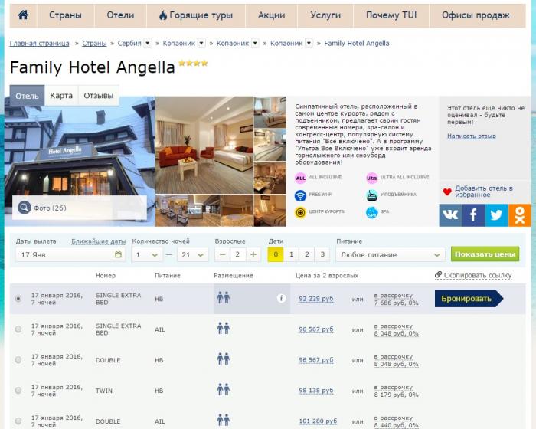Click the chain icon by Скопировать ссылку
Viewport: 536px width, 429px height.
point(438,275)
